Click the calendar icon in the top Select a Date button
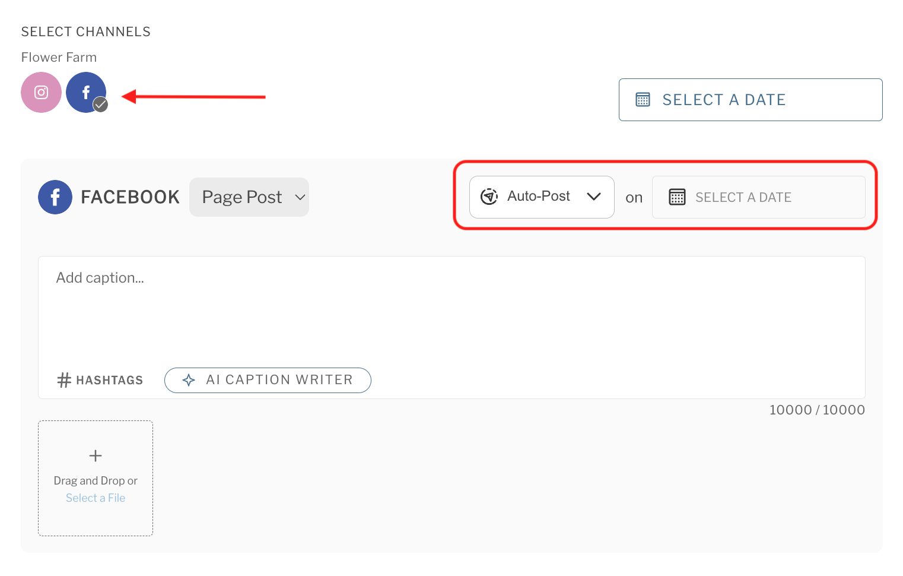The width and height of the screenshot is (903, 576). (x=643, y=99)
